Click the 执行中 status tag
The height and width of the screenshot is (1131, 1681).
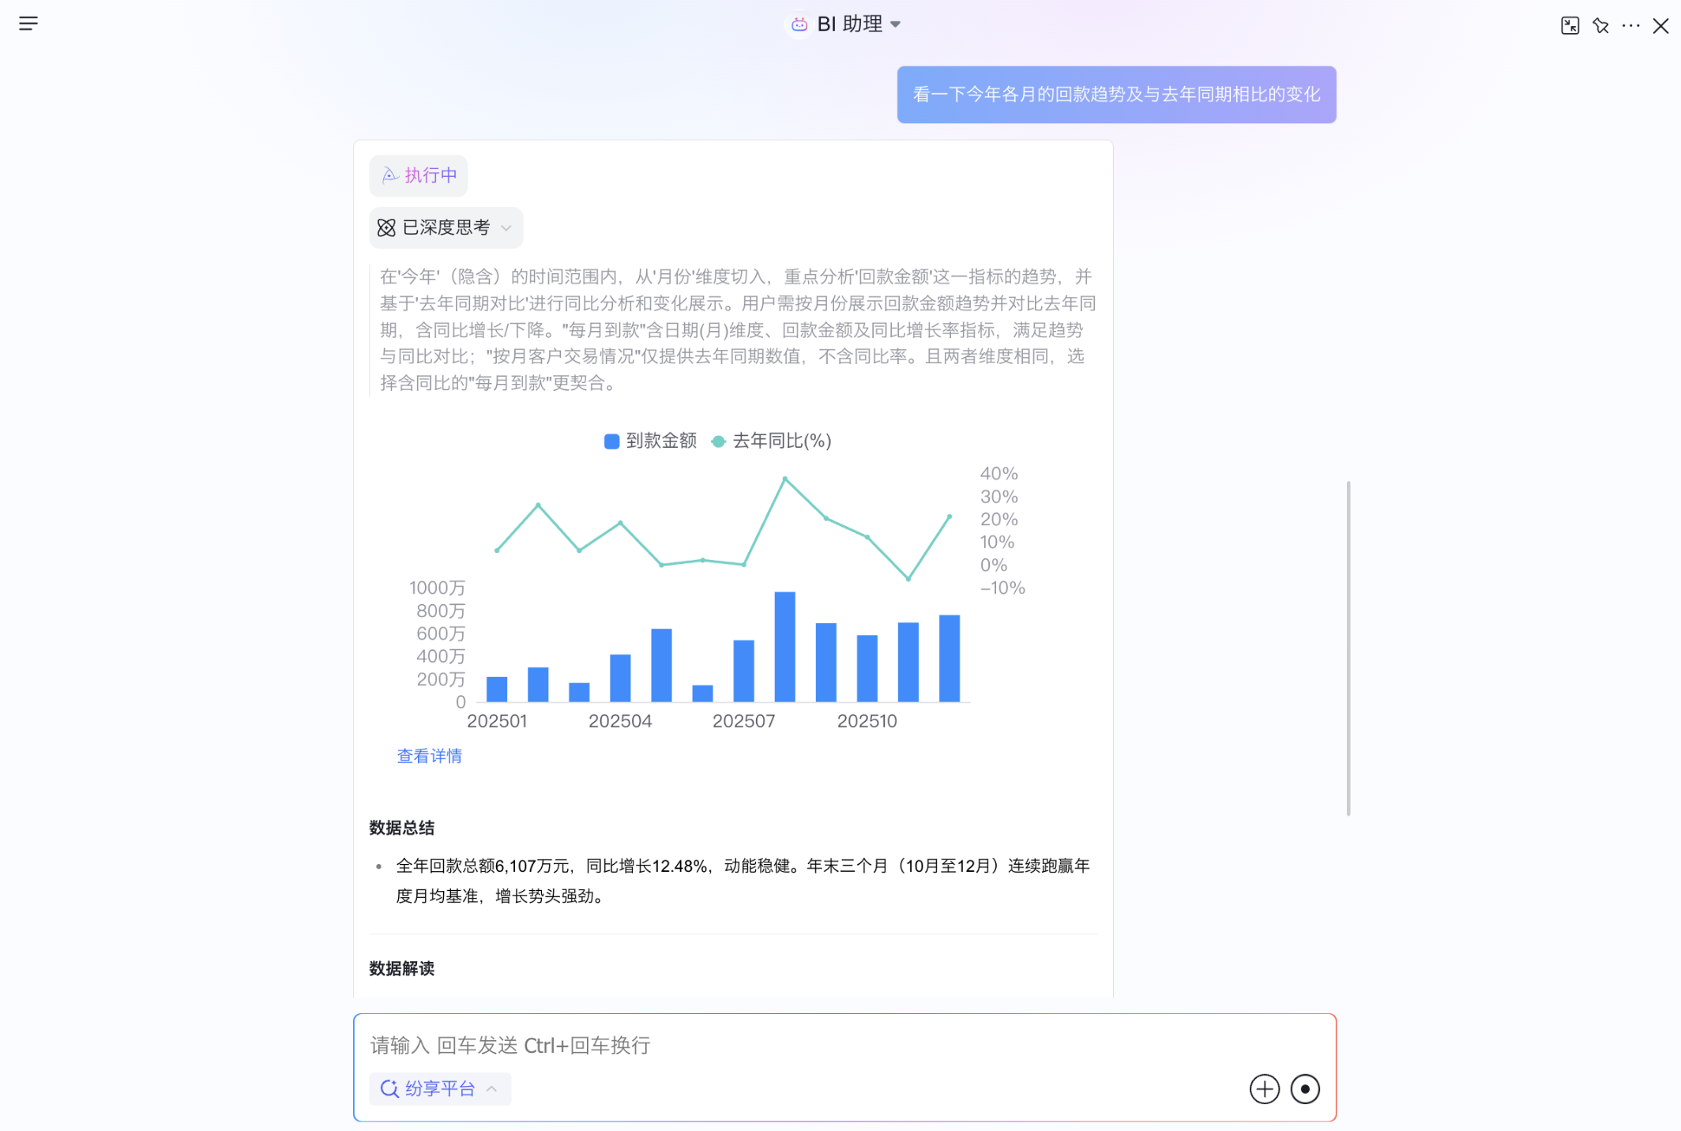419,175
